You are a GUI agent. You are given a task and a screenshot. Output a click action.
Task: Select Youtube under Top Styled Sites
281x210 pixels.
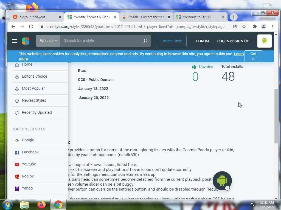(x=29, y=164)
